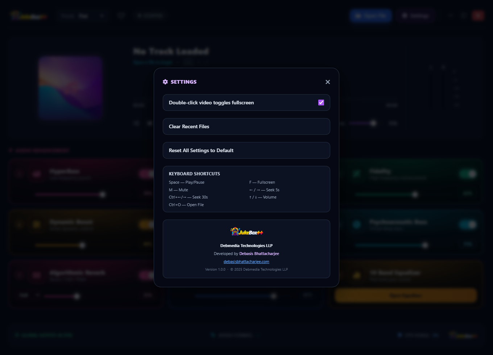This screenshot has height=355, width=493.
Task: Select the '↑ / ↓ — Volume' shortcut line
Action: 263,197
